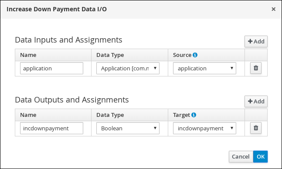Viewport: 282px width, 169px height.
Task: Show info about the Source column
Action: tap(195, 55)
